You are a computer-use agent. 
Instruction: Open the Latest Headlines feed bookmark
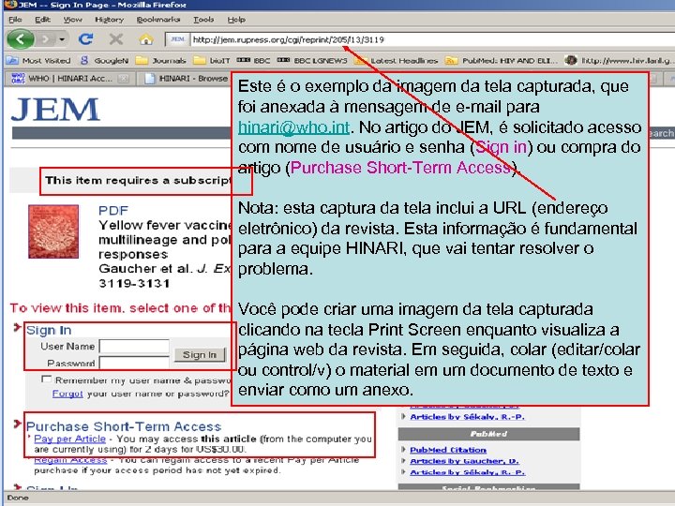[396, 61]
